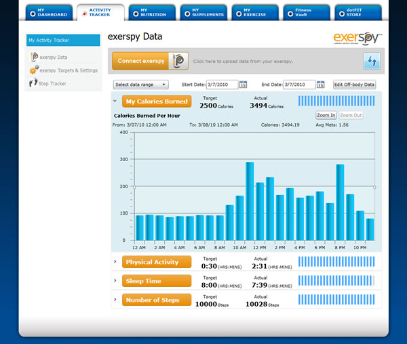
Task: Open the Select data range dropdown
Action: 141,85
